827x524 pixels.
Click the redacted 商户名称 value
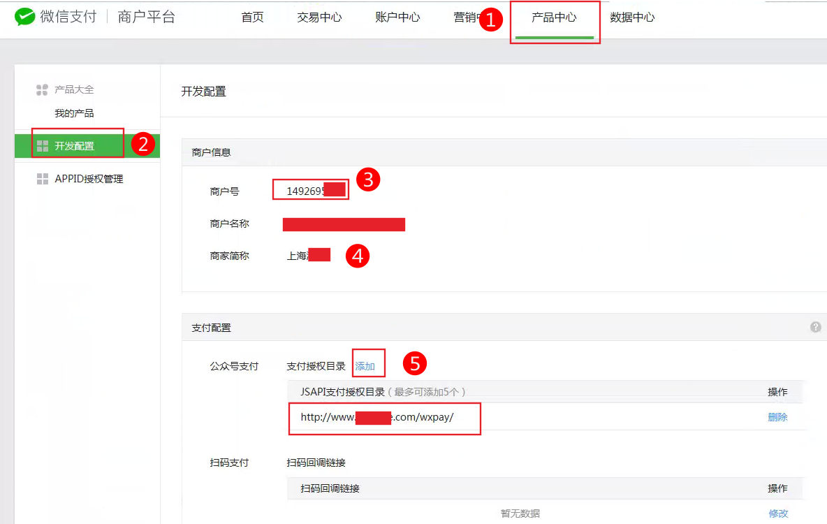click(344, 224)
